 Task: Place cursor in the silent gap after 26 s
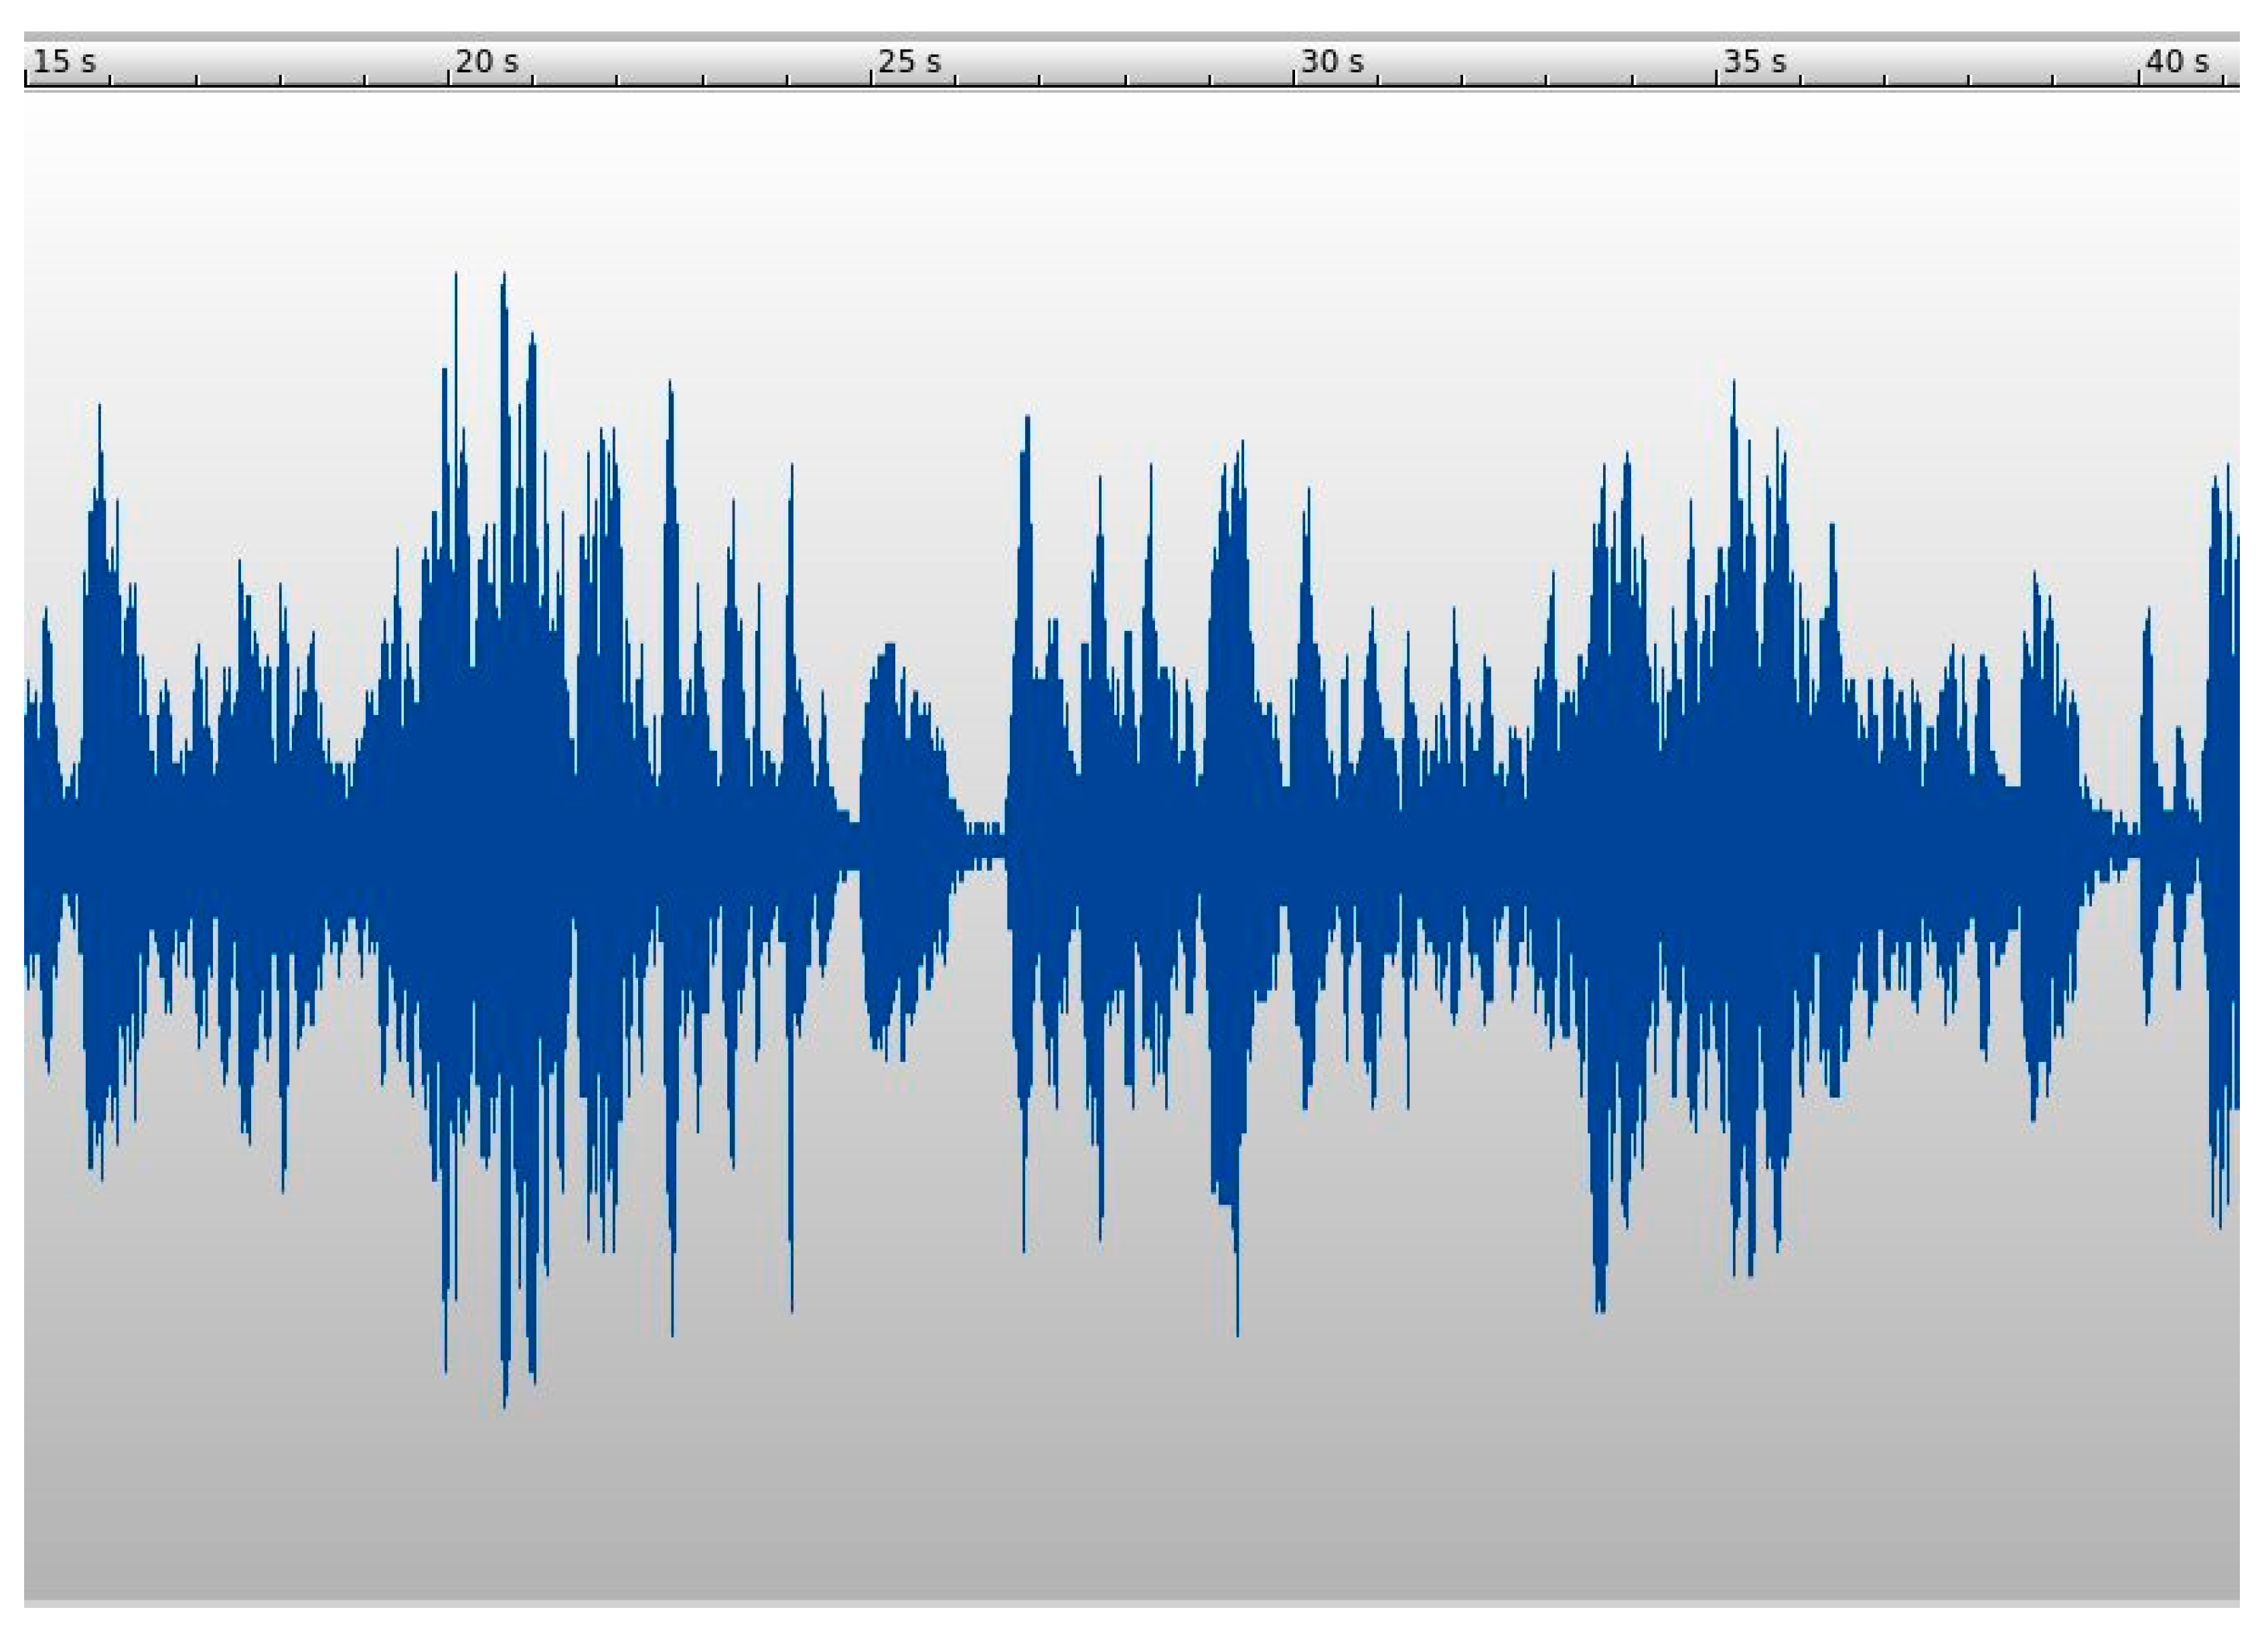point(985,845)
